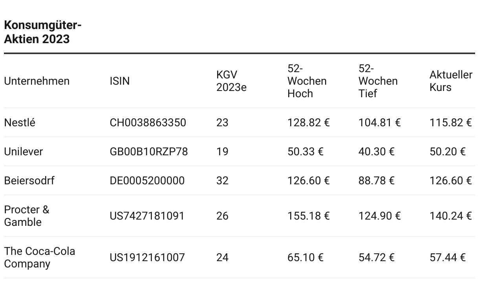Click the Unternehmen column header
The height and width of the screenshot is (298, 479).
(37, 81)
